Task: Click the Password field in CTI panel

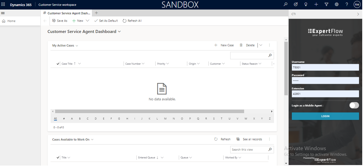Action: point(325,80)
